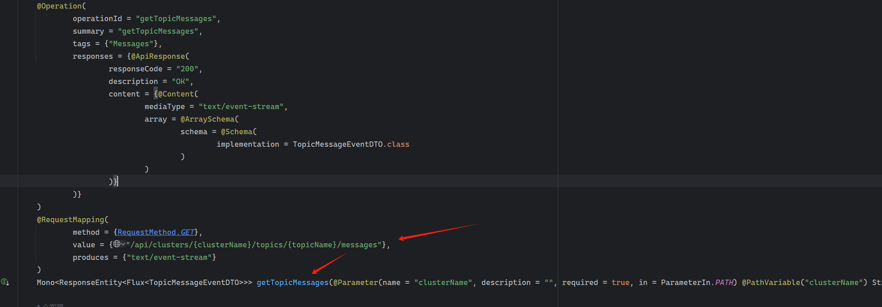Click the content attribute name
The image size is (882, 307).
tap(124, 94)
